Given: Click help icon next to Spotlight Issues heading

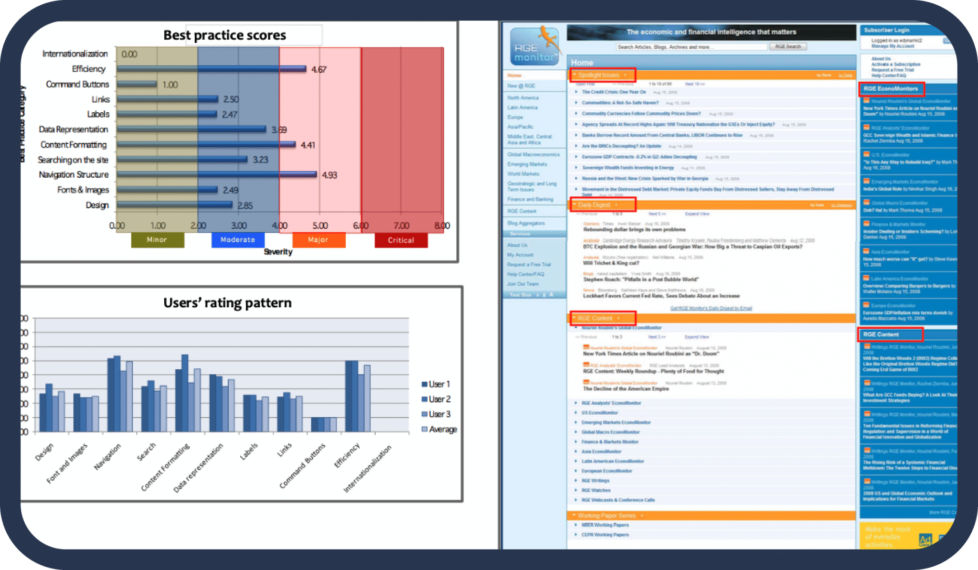Looking at the screenshot, I should (x=625, y=75).
